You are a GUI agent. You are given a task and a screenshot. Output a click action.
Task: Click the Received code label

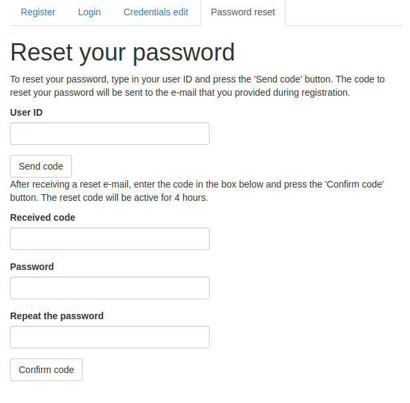click(43, 217)
